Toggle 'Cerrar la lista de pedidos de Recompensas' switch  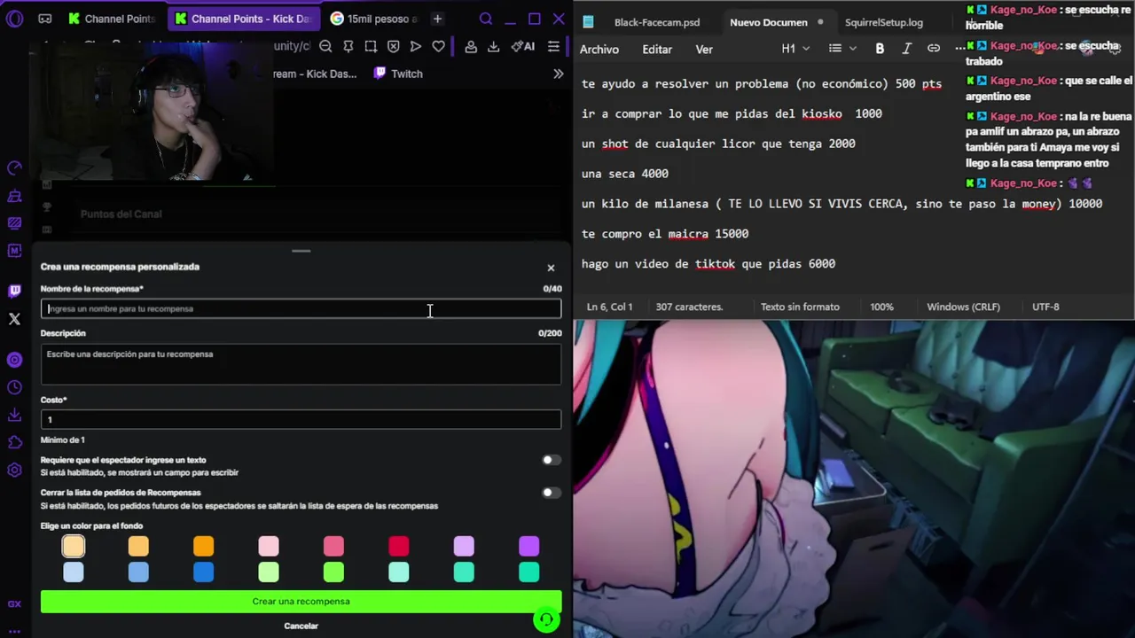point(550,493)
